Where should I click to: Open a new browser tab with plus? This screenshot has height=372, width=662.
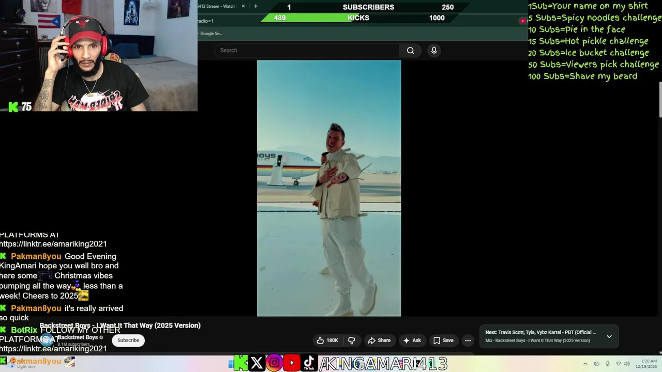pyautogui.click(x=255, y=6)
